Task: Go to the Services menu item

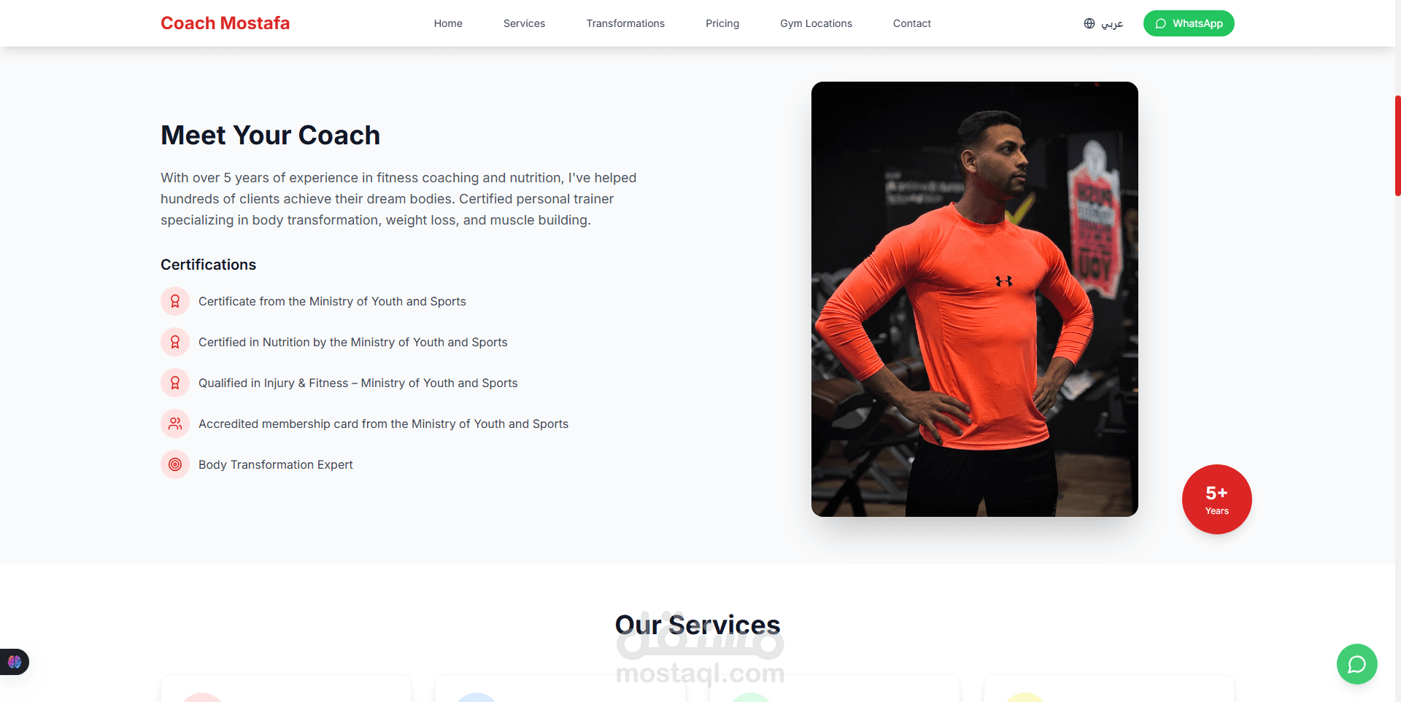Action: 524,23
